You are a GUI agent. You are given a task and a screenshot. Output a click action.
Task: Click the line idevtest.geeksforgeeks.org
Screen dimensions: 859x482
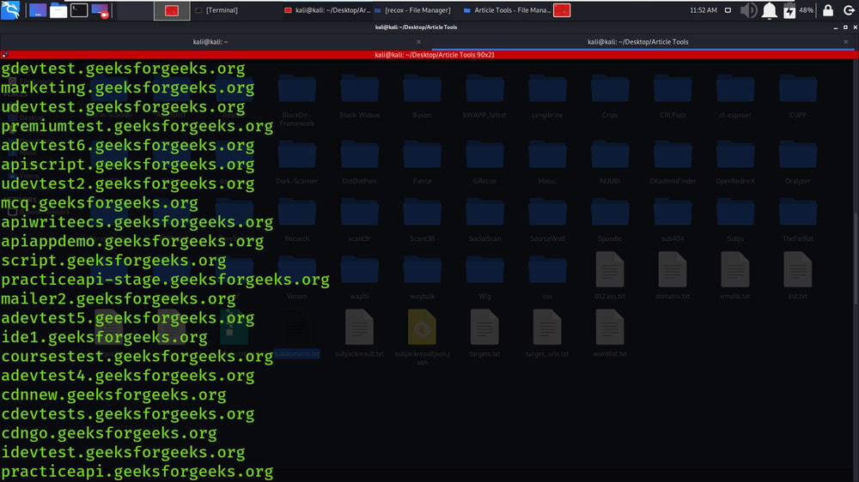(123, 452)
